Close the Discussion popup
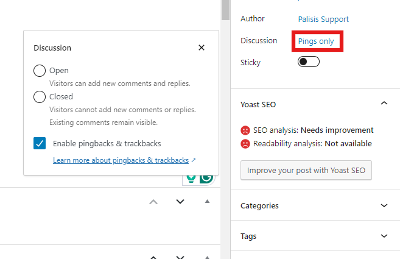Viewport: 400px width, 259px height. tap(202, 48)
